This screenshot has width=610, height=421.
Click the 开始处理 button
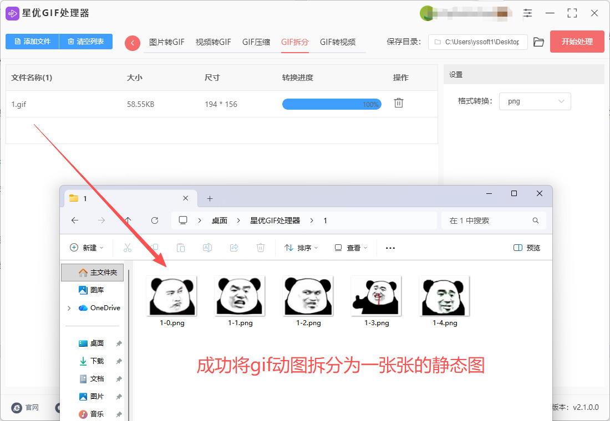577,42
